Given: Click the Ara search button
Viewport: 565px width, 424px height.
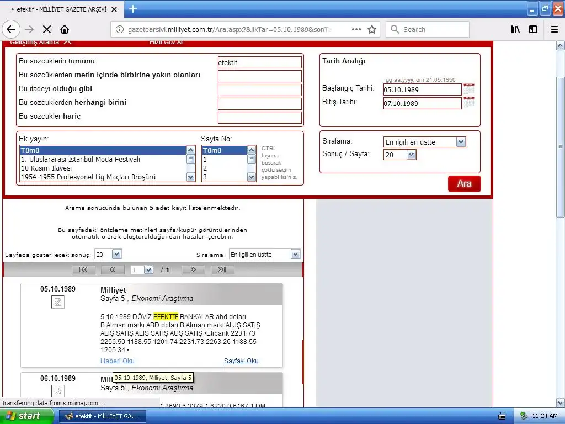Looking at the screenshot, I should click(x=464, y=184).
